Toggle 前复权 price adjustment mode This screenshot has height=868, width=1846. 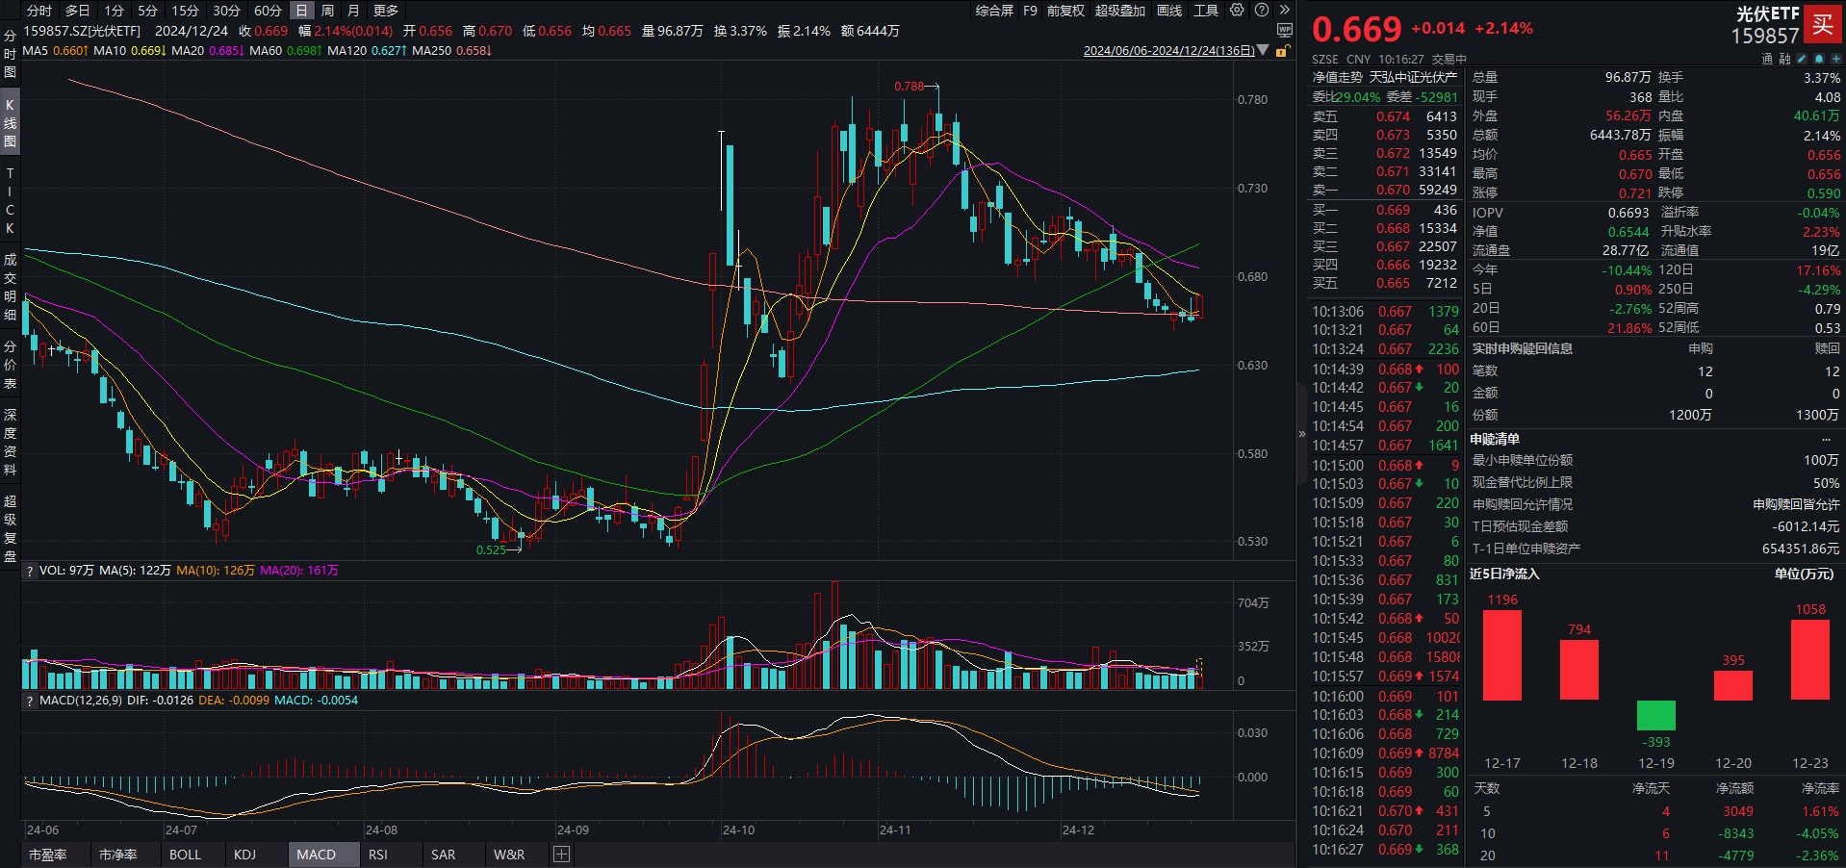[1065, 11]
